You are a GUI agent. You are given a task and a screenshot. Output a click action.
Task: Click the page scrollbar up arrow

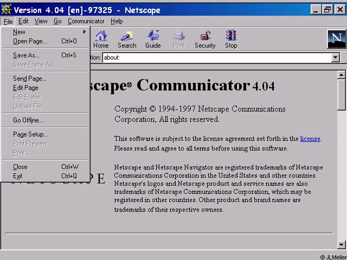pos(341,75)
